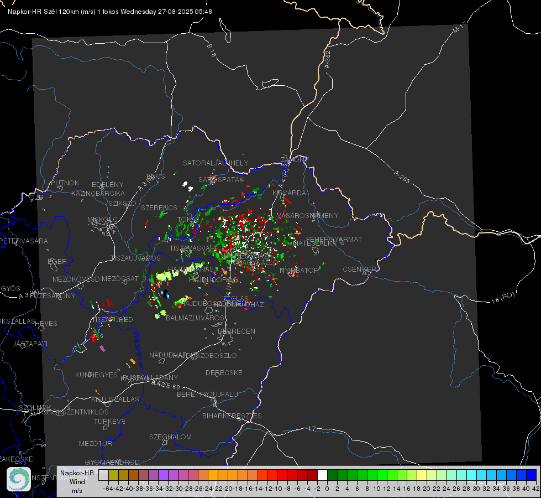Click the SZIKSZÓ town label
The image size is (541, 498).
[123, 204]
